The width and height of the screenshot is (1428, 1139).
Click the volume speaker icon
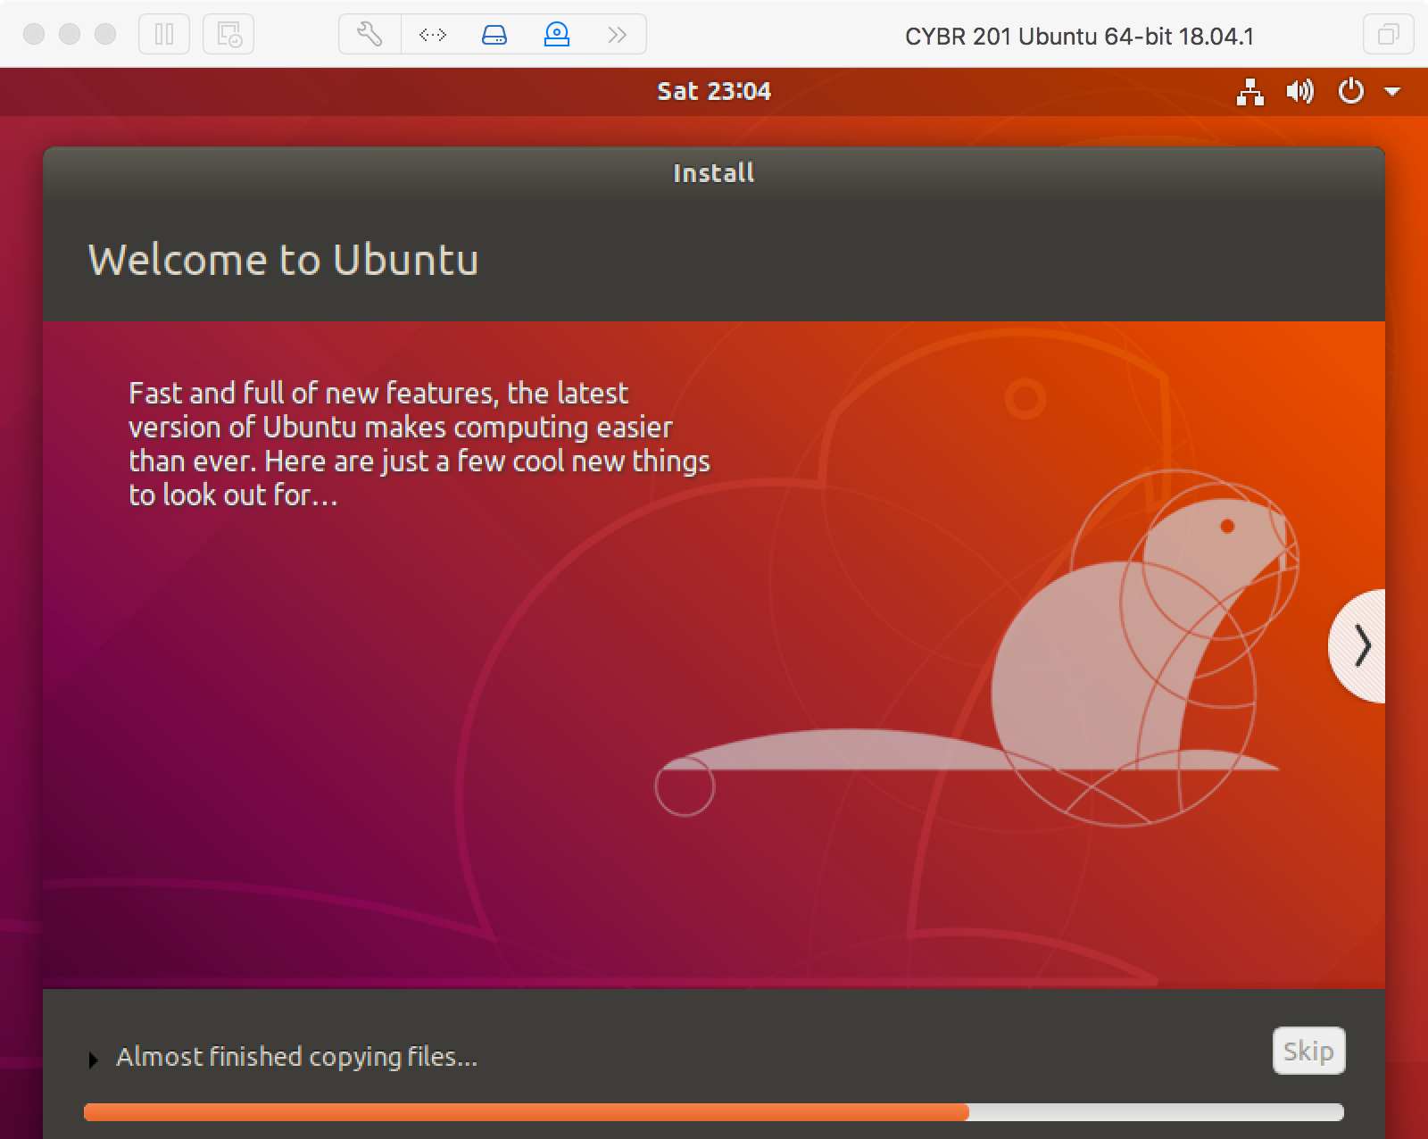click(1299, 91)
